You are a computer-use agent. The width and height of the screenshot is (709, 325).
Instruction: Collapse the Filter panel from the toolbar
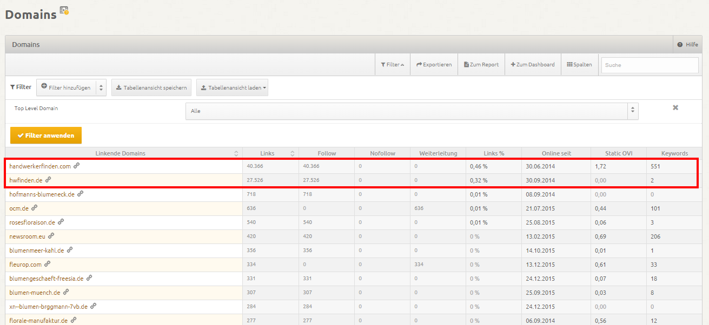coord(392,65)
